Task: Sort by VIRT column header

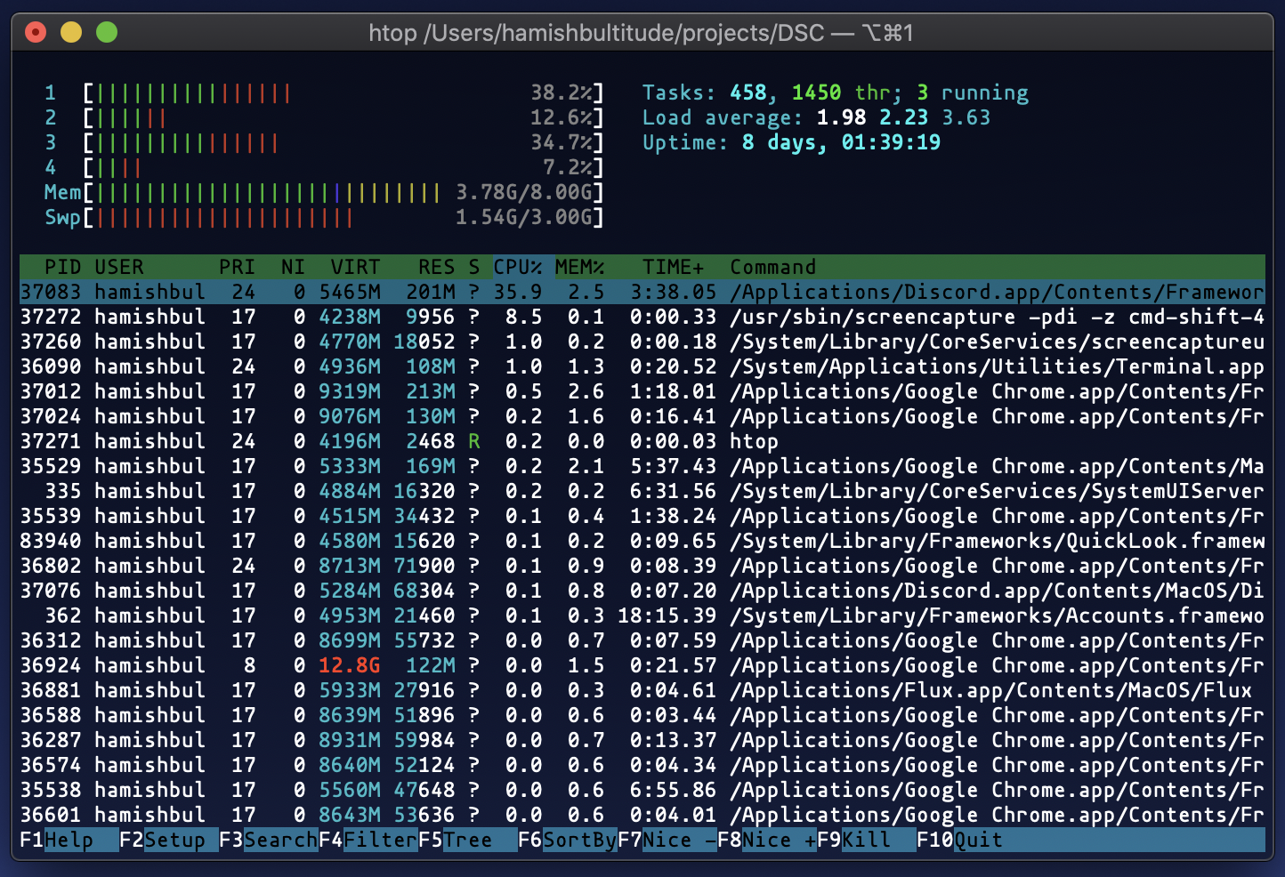Action: 355,267
